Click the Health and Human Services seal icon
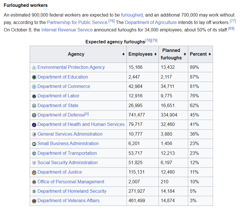This screenshot has height=213, width=241. point(34,125)
